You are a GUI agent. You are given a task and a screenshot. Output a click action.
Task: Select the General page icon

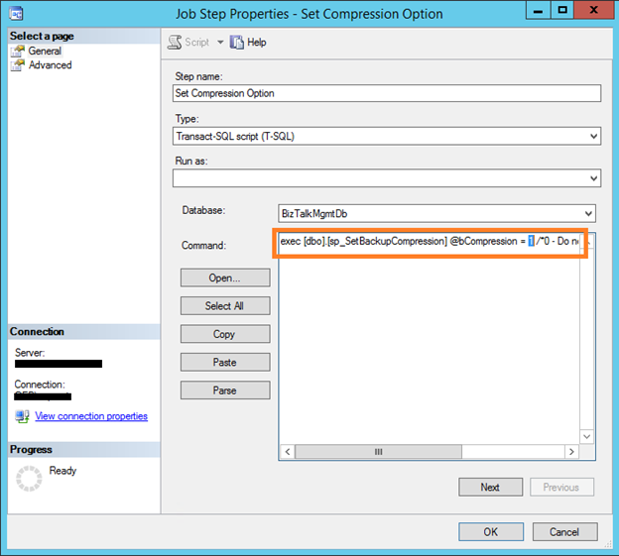[x=18, y=51]
